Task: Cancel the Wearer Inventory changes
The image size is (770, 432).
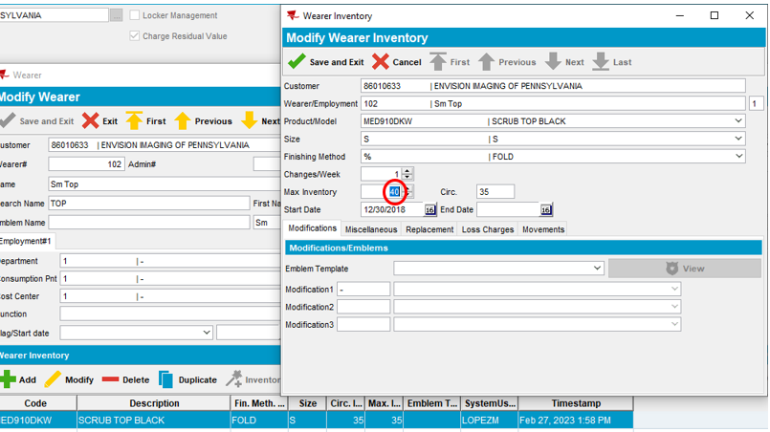Action: pos(381,62)
